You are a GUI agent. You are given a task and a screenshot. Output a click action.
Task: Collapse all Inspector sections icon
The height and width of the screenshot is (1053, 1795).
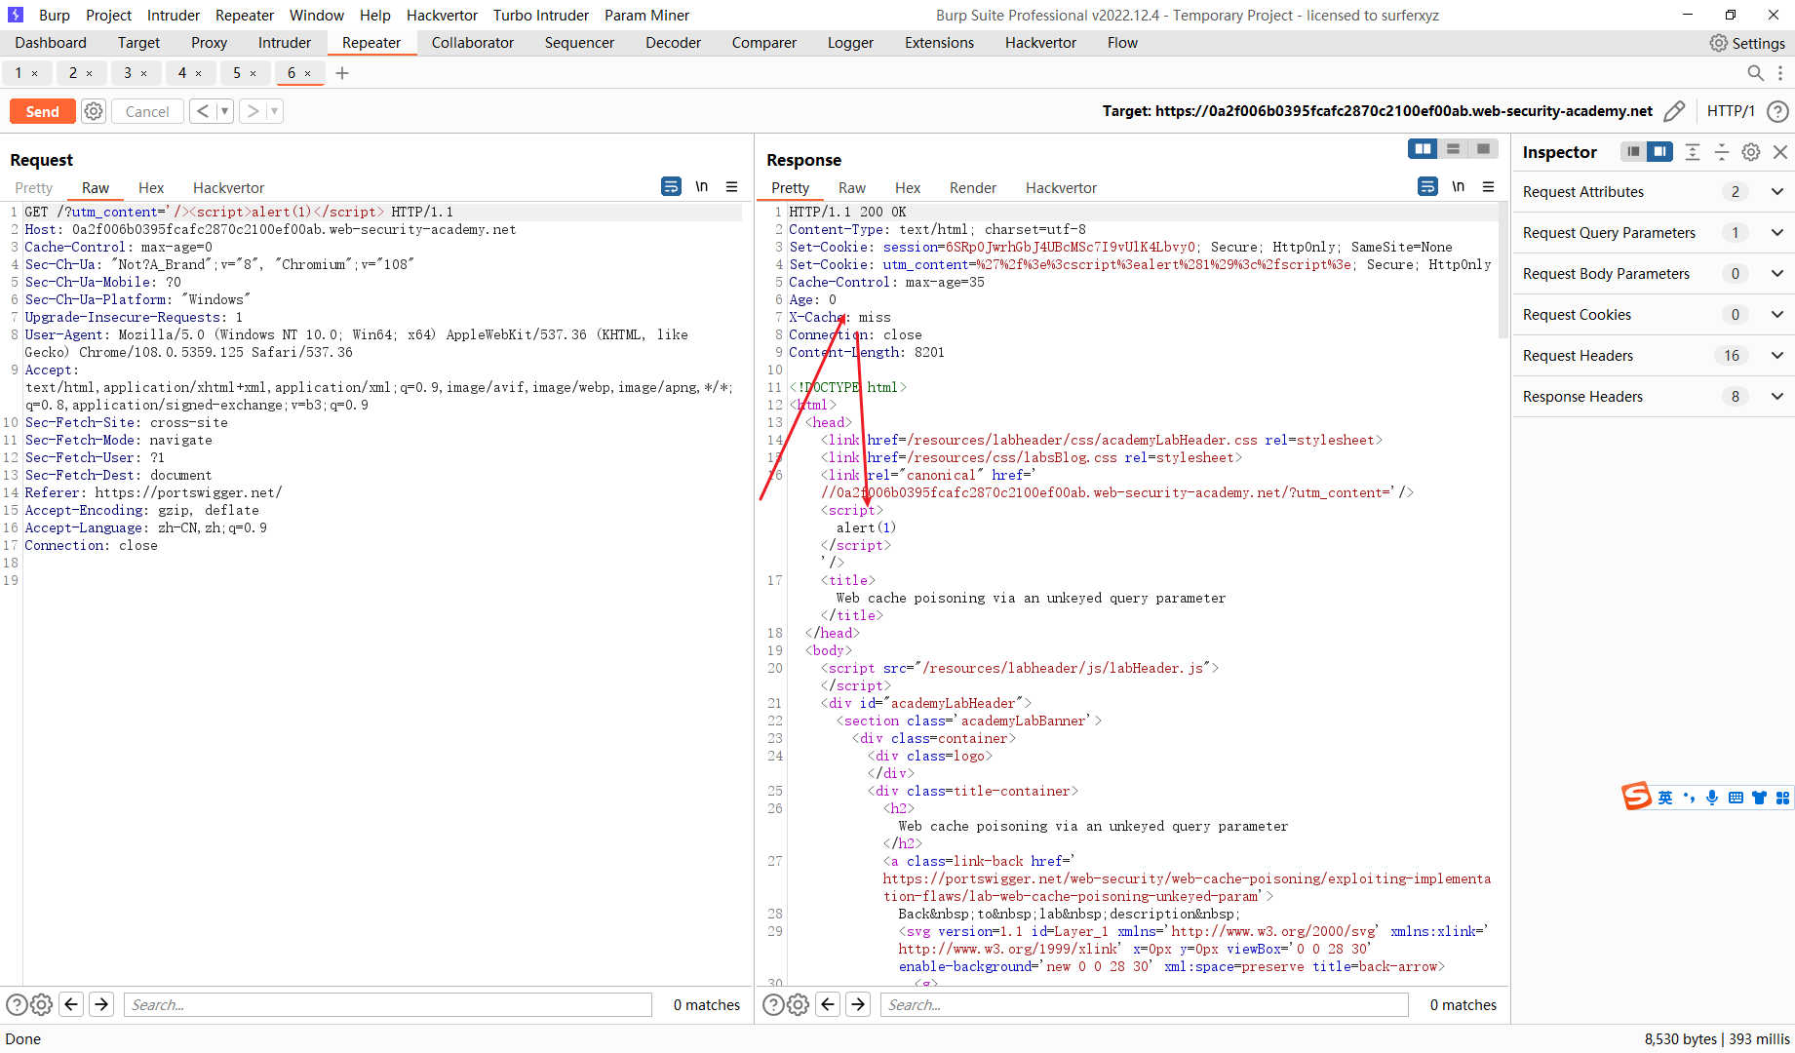click(x=1722, y=152)
